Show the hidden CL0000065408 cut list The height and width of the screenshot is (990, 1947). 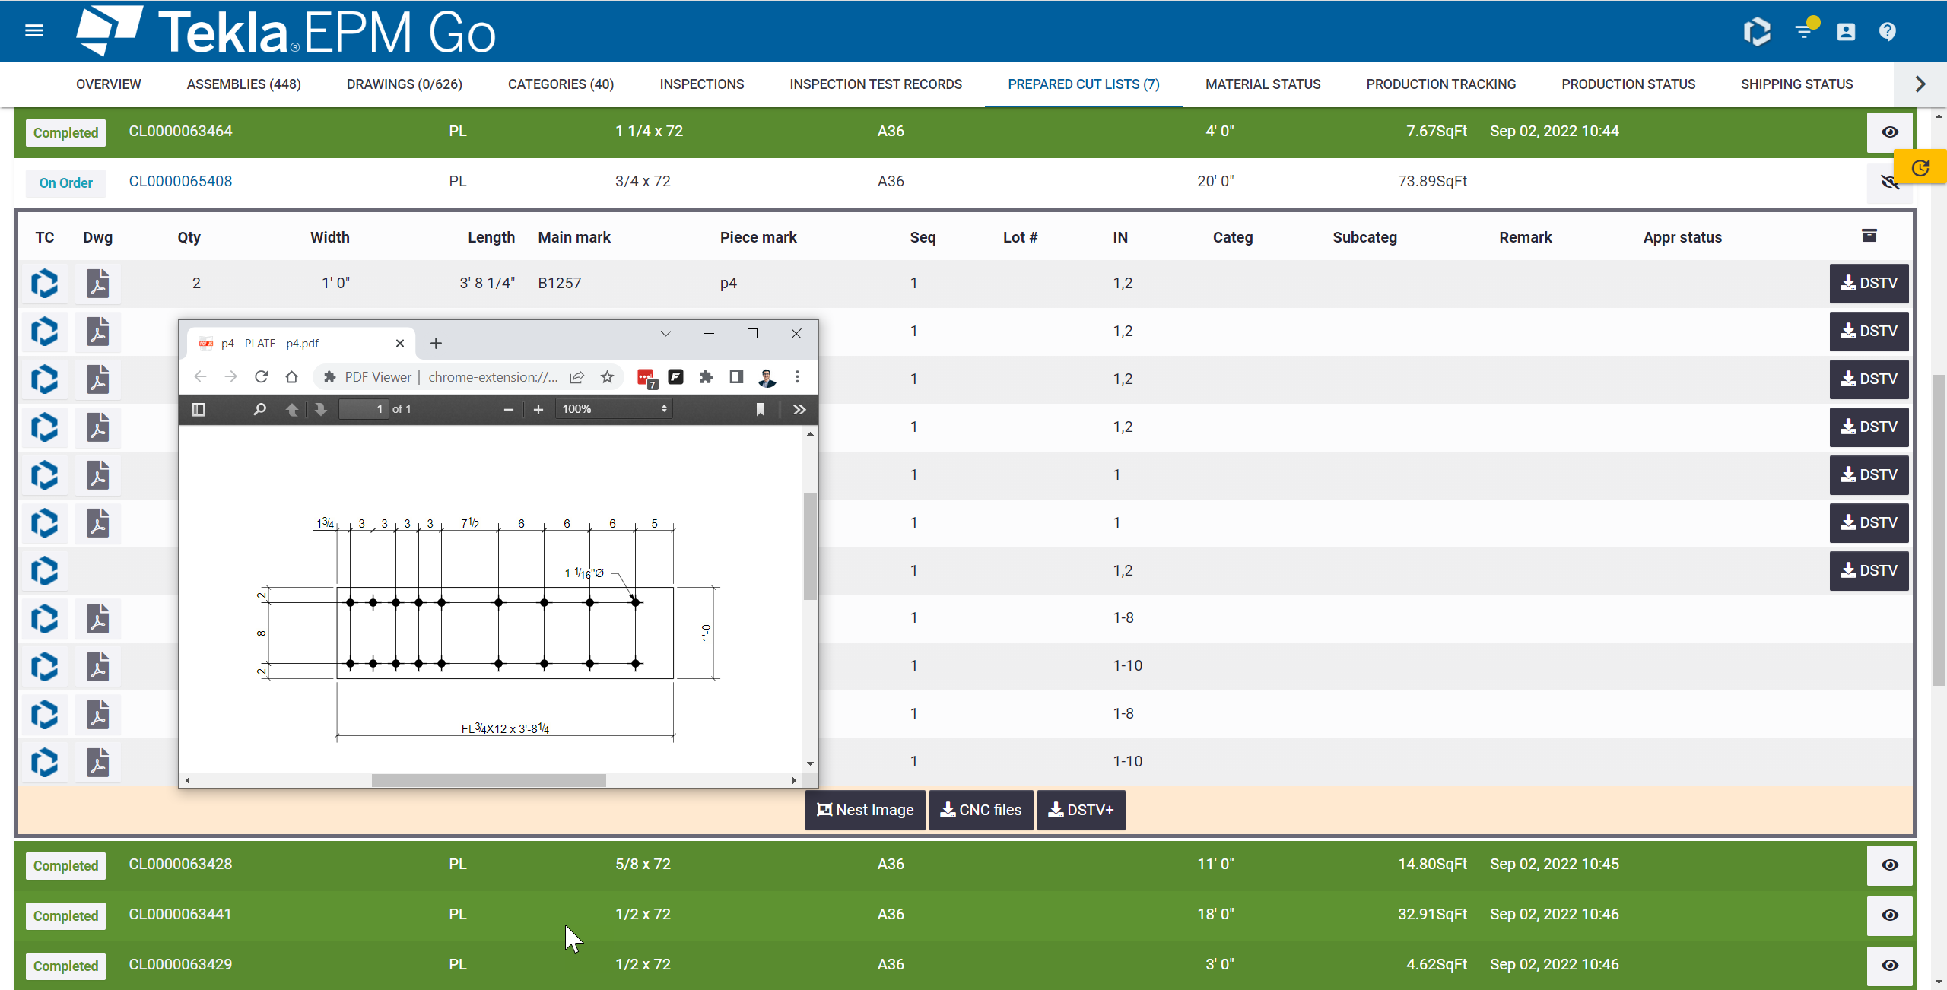tap(1889, 182)
